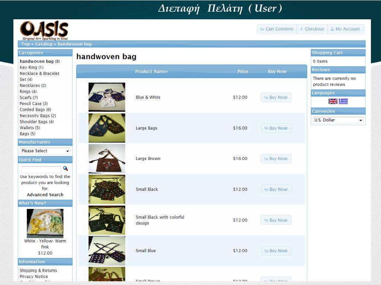Open Large Bags product thumbnail
Viewport: 381px width, 285px height.
[x=107, y=128]
